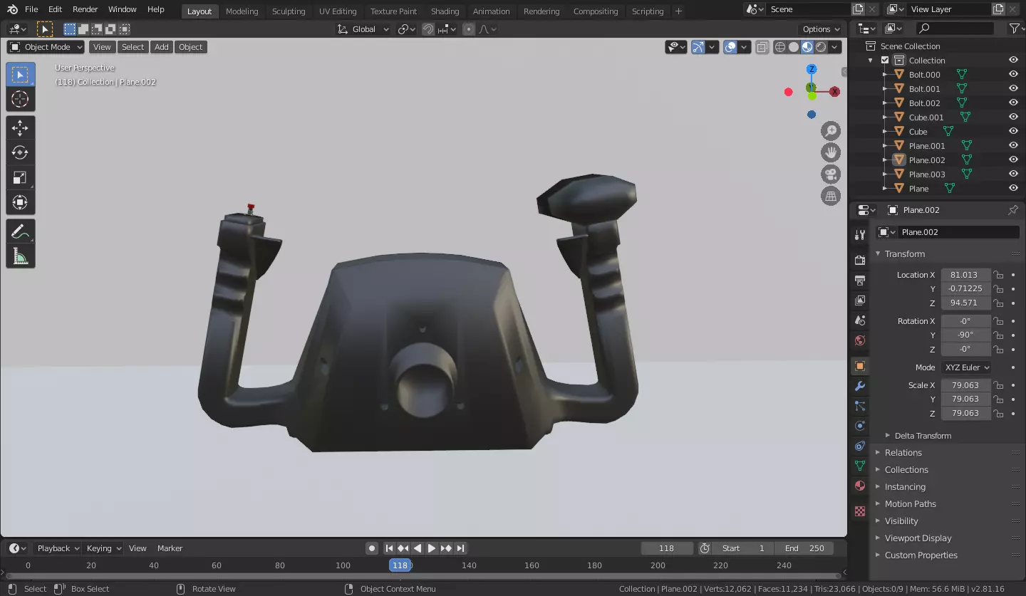Hide Bolt.000 in viewport
The height and width of the screenshot is (596, 1026).
(1013, 74)
